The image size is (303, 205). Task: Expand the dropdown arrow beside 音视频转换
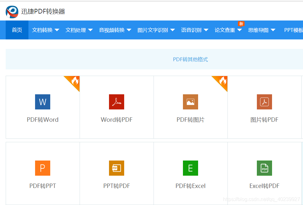click(129, 30)
